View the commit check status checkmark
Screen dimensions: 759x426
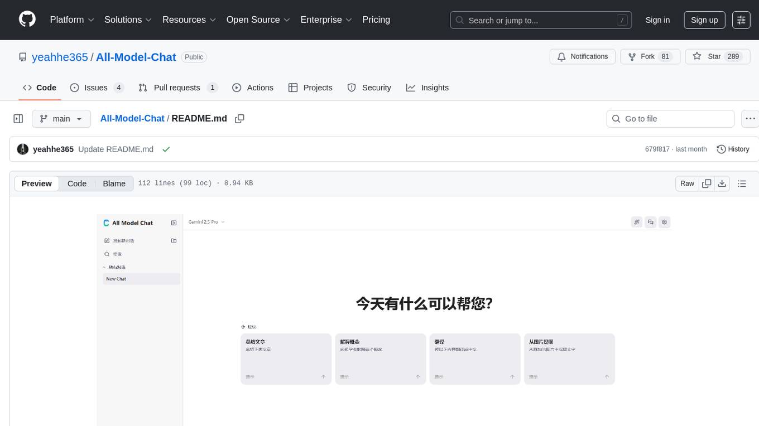coord(166,149)
